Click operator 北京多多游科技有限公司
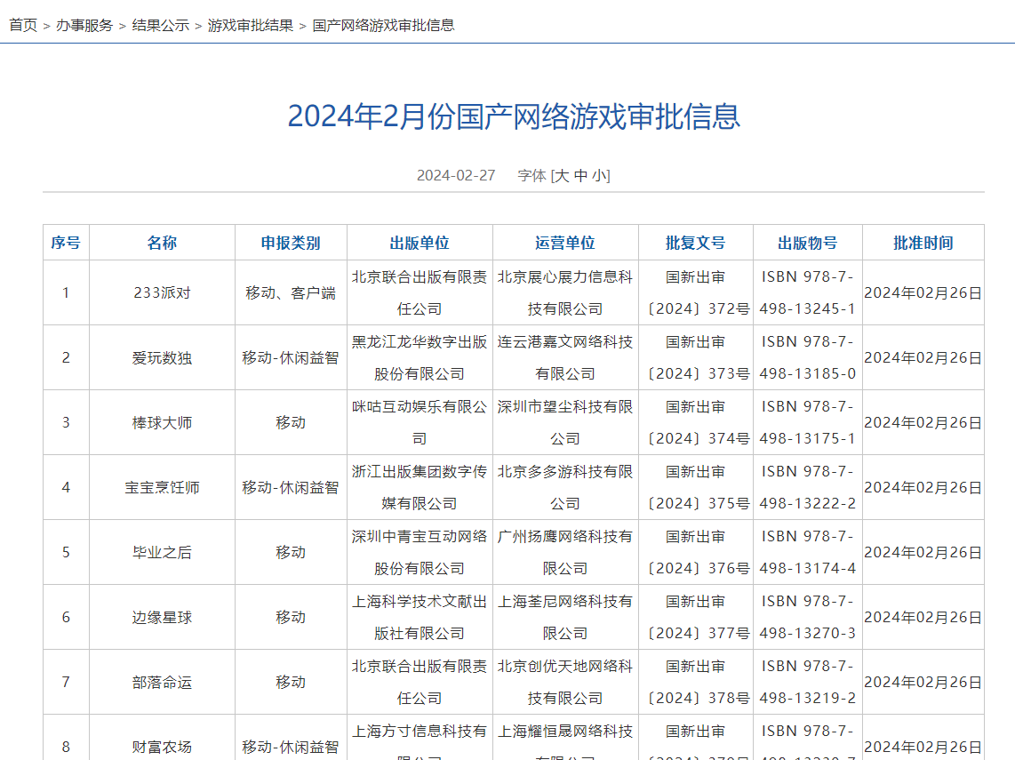 565,487
